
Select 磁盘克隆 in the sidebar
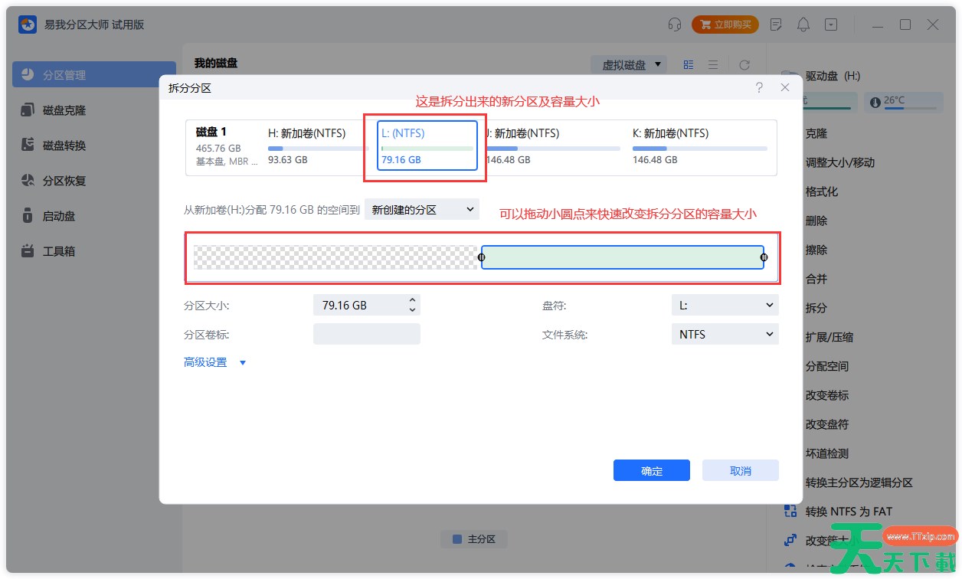click(64, 110)
